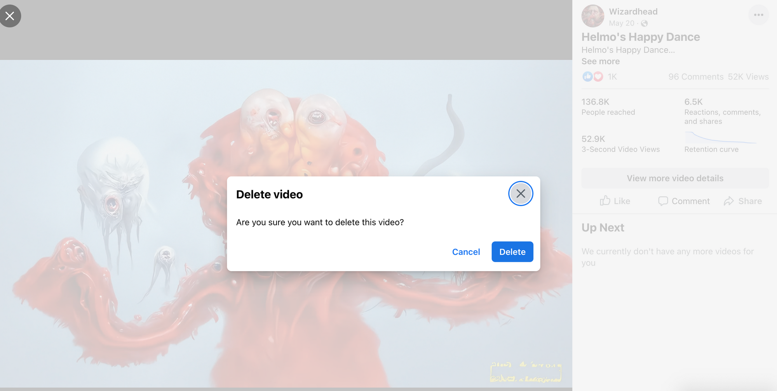Viewport: 777px width, 391px height.
Task: Confirm deletion with the Delete button
Action: click(512, 252)
